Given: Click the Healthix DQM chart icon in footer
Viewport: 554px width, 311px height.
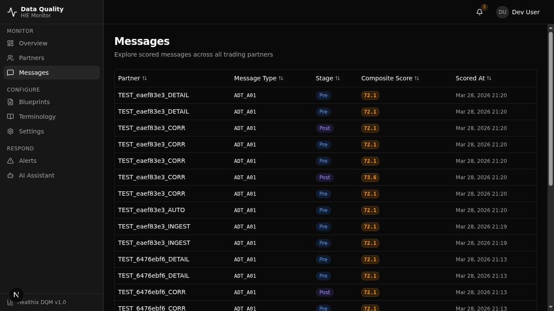Looking at the screenshot, I should [x=10, y=302].
